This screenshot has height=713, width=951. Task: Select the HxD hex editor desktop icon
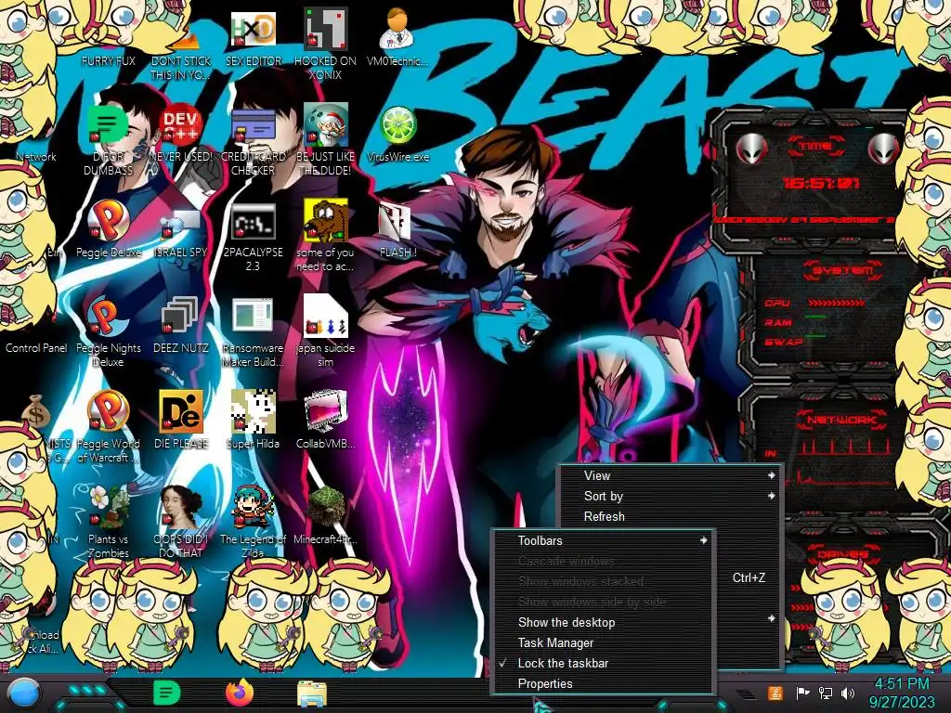point(254,37)
